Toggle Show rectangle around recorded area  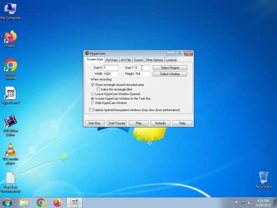coord(93,85)
